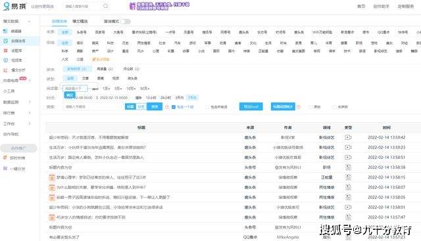The height and width of the screenshot is (241, 421).
Task: Open the end date picker showing 2022-02-15
Action: point(114,98)
